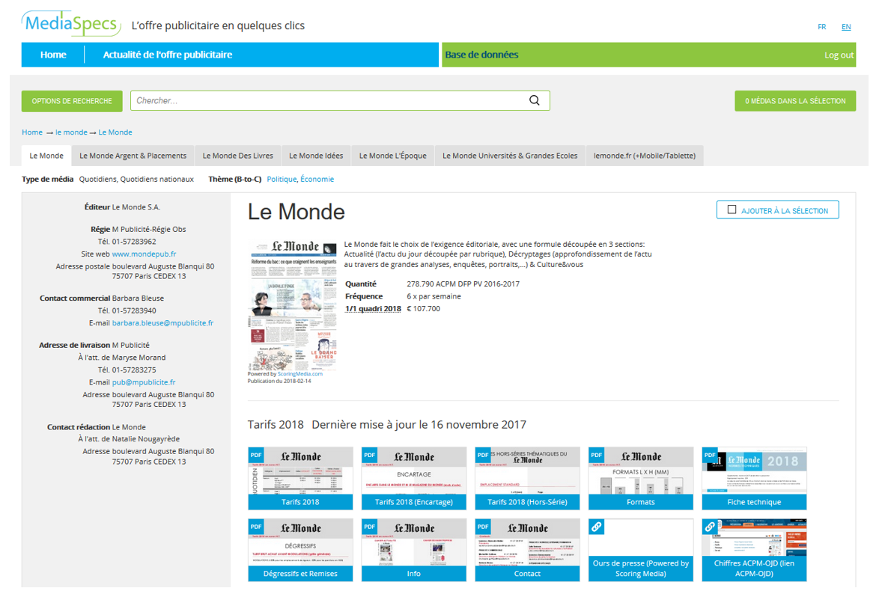Click PDF badge on Fiche technique tile
The width and height of the screenshot is (882, 594).
[711, 455]
